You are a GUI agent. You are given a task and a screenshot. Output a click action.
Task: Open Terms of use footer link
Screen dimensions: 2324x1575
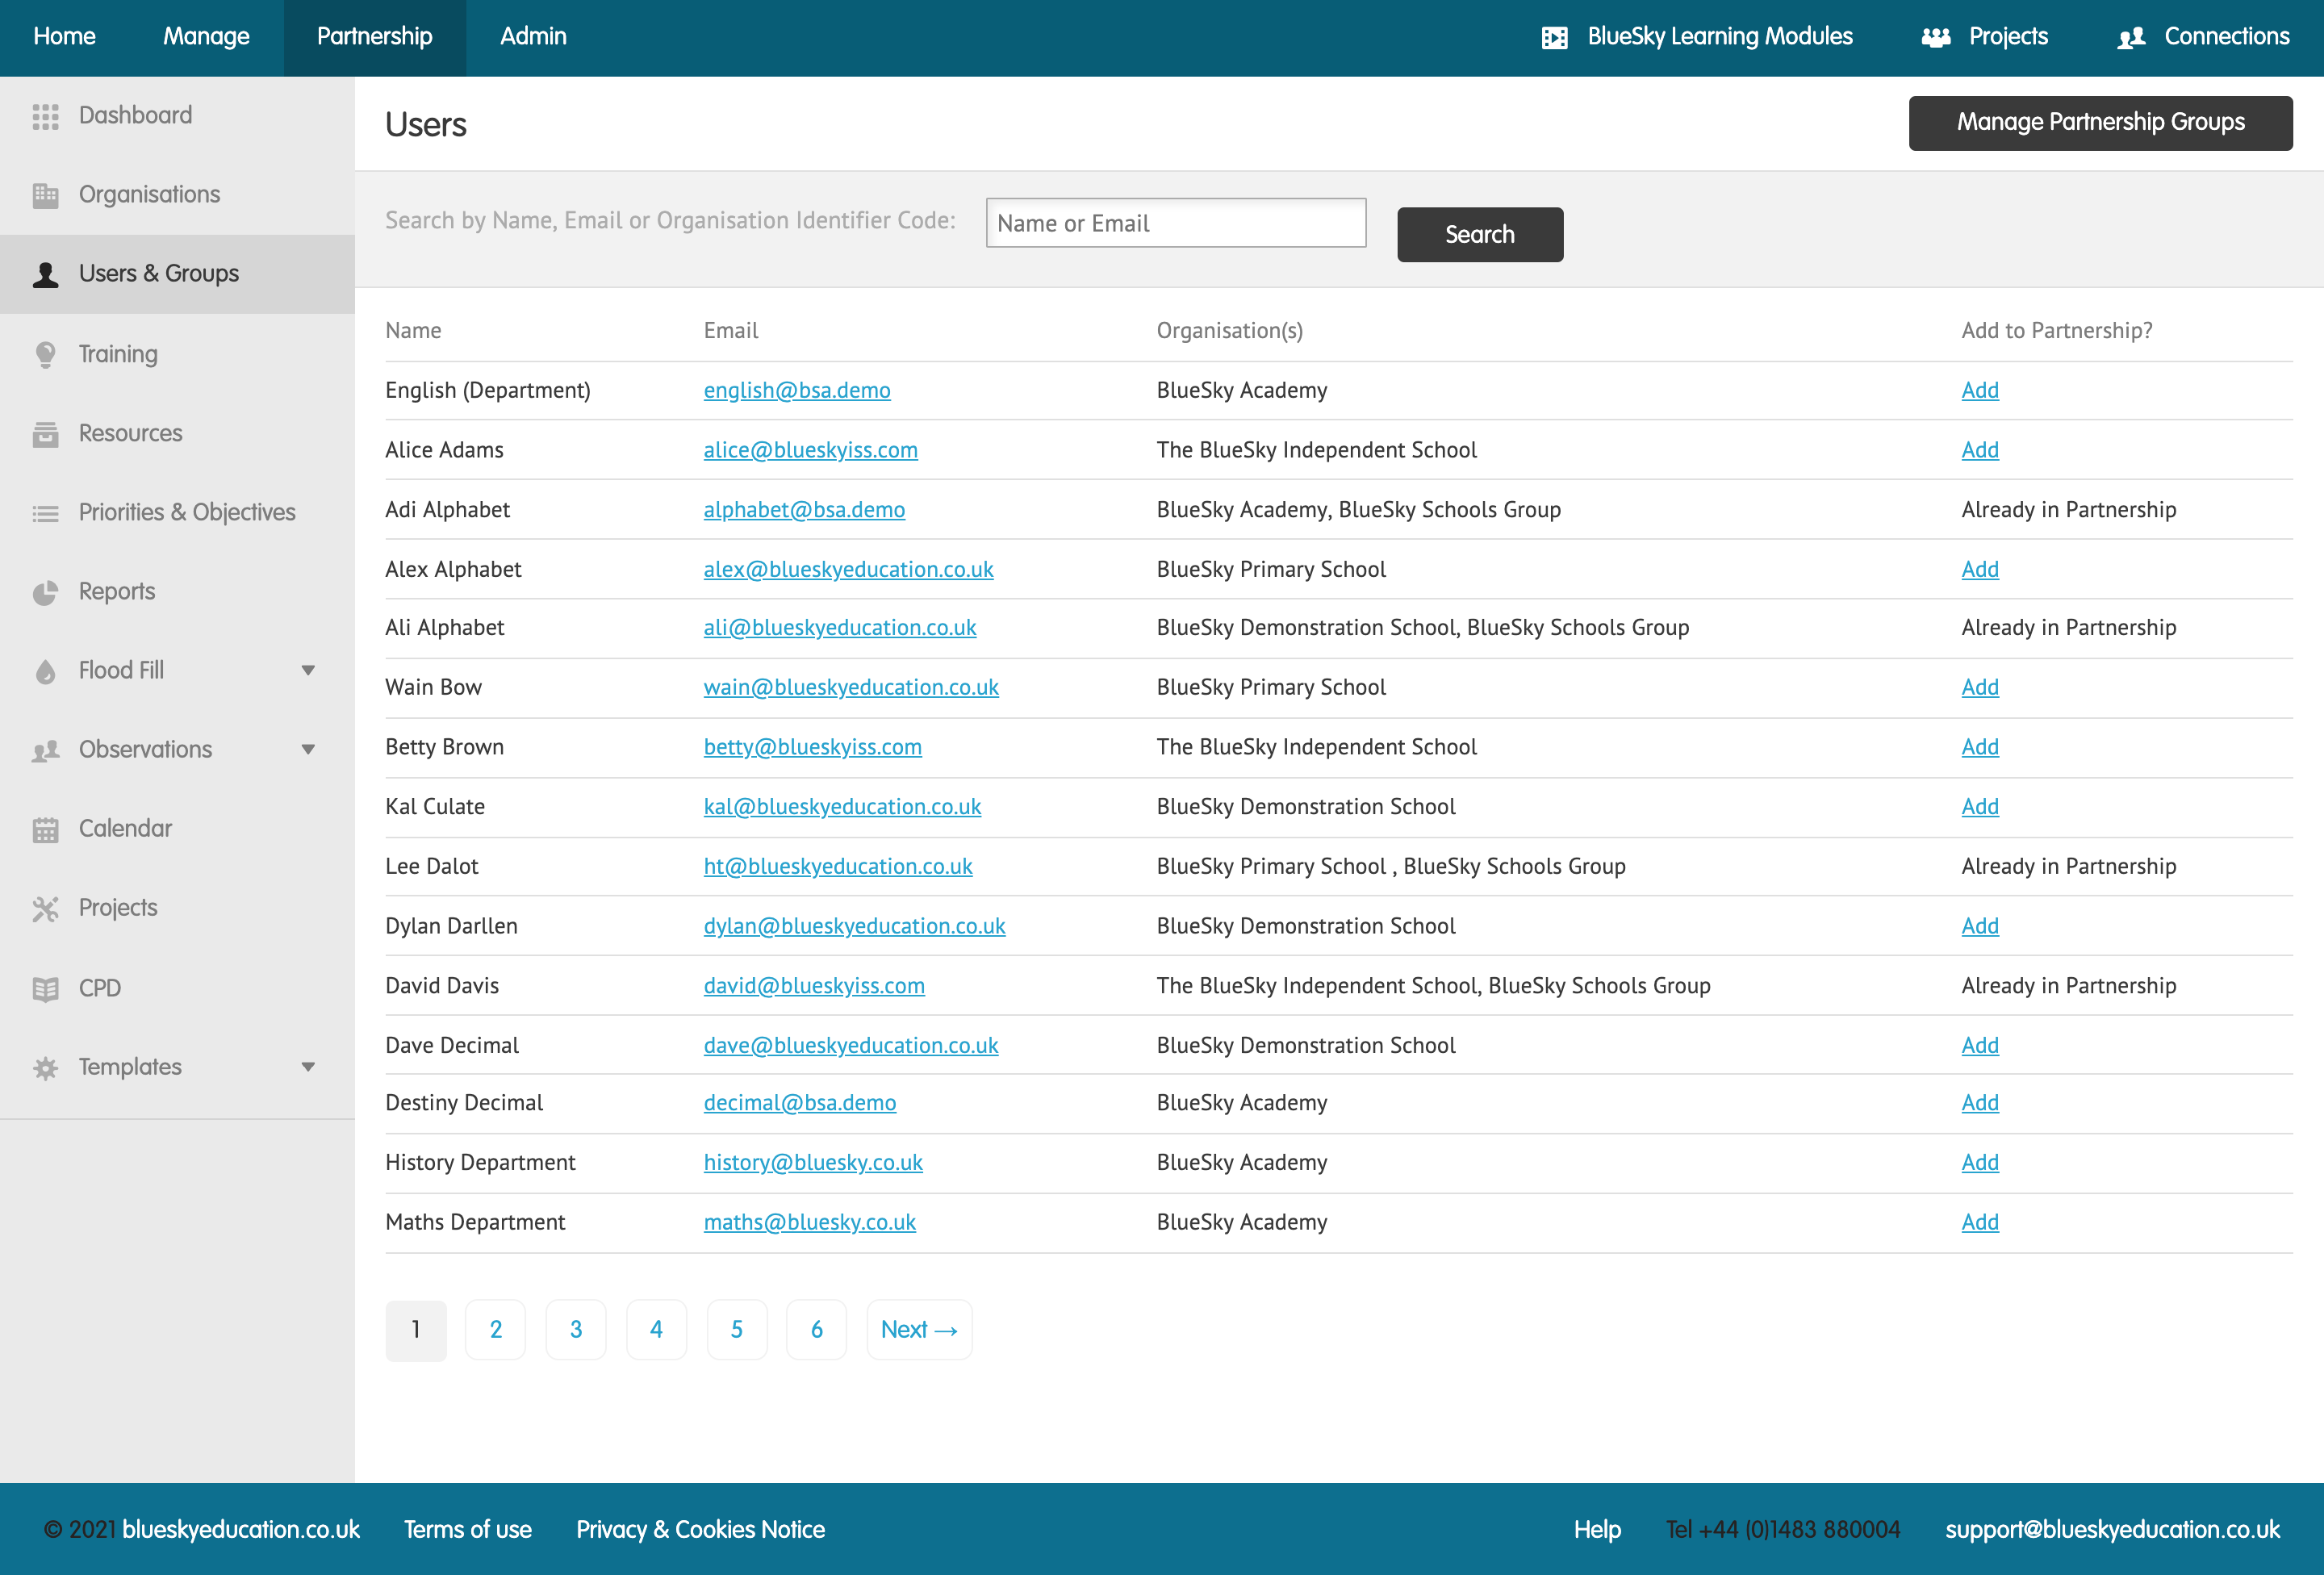tap(468, 1530)
